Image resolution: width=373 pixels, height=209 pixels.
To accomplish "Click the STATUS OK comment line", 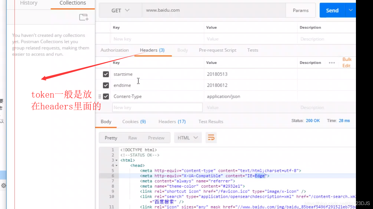I will pos(140,155).
